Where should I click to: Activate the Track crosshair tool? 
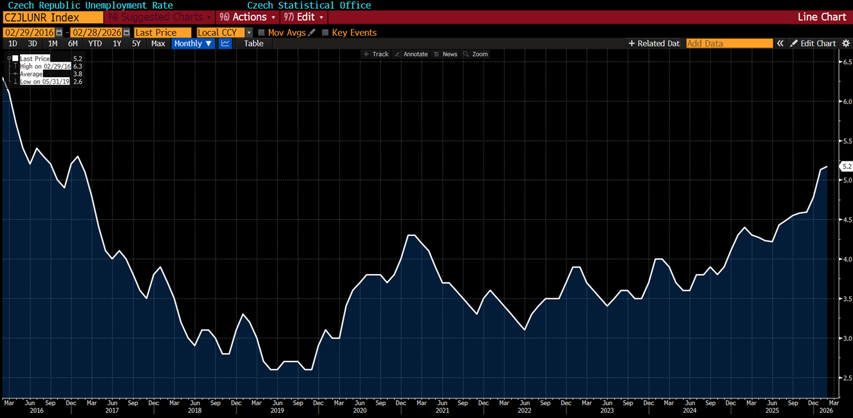pyautogui.click(x=376, y=54)
